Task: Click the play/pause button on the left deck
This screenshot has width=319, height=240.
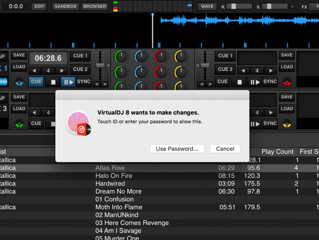Action: 68,82
